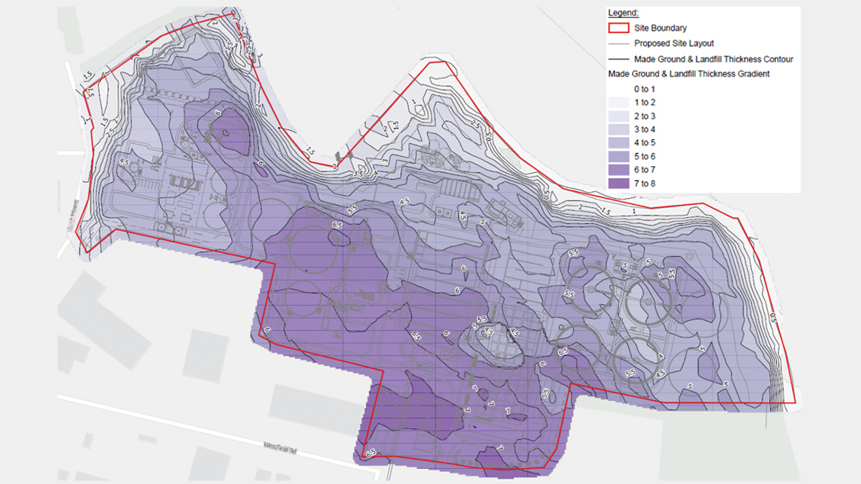The width and height of the screenshot is (861, 484).
Task: Click the black Thickness Contour line symbol
Action: click(x=617, y=59)
